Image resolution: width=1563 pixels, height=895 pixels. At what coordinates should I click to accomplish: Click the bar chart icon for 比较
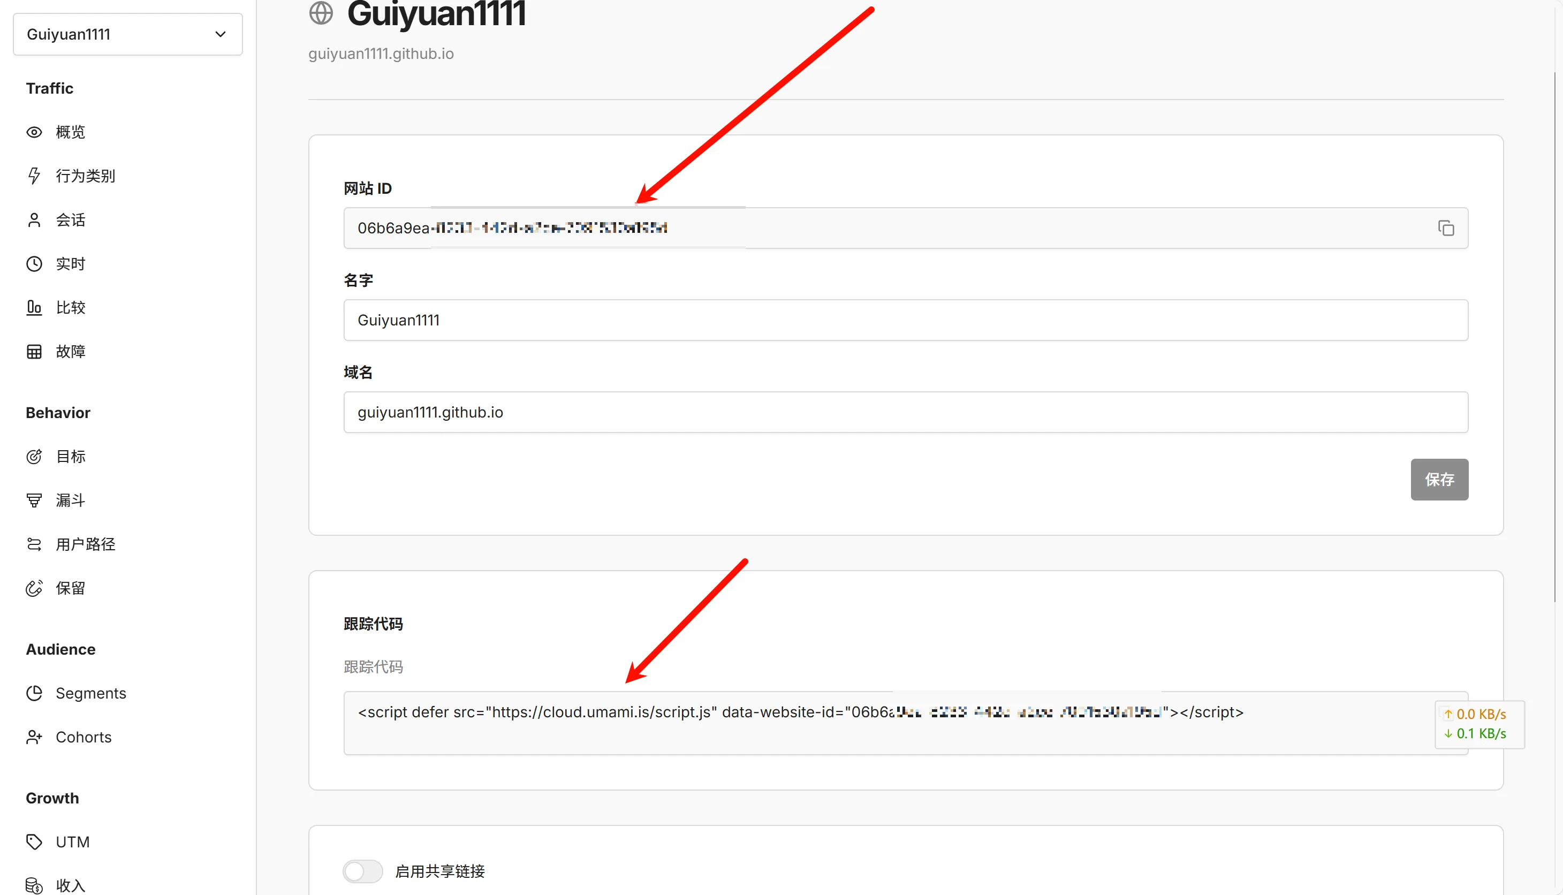coord(34,307)
